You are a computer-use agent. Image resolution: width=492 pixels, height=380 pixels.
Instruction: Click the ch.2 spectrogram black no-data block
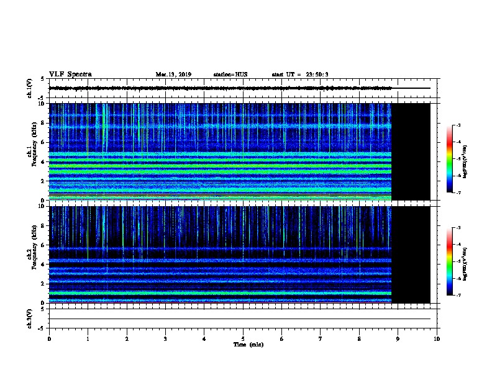point(411,255)
